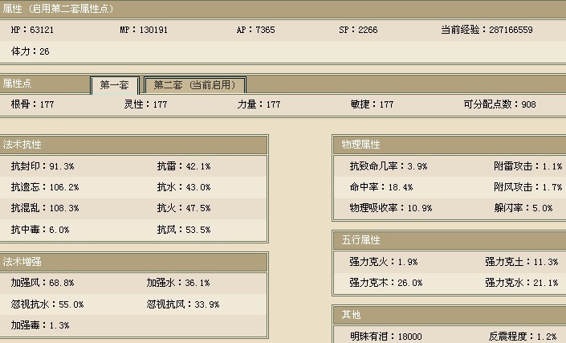
Task: Pick the 敏捷 177 attribute
Action: coord(372,104)
